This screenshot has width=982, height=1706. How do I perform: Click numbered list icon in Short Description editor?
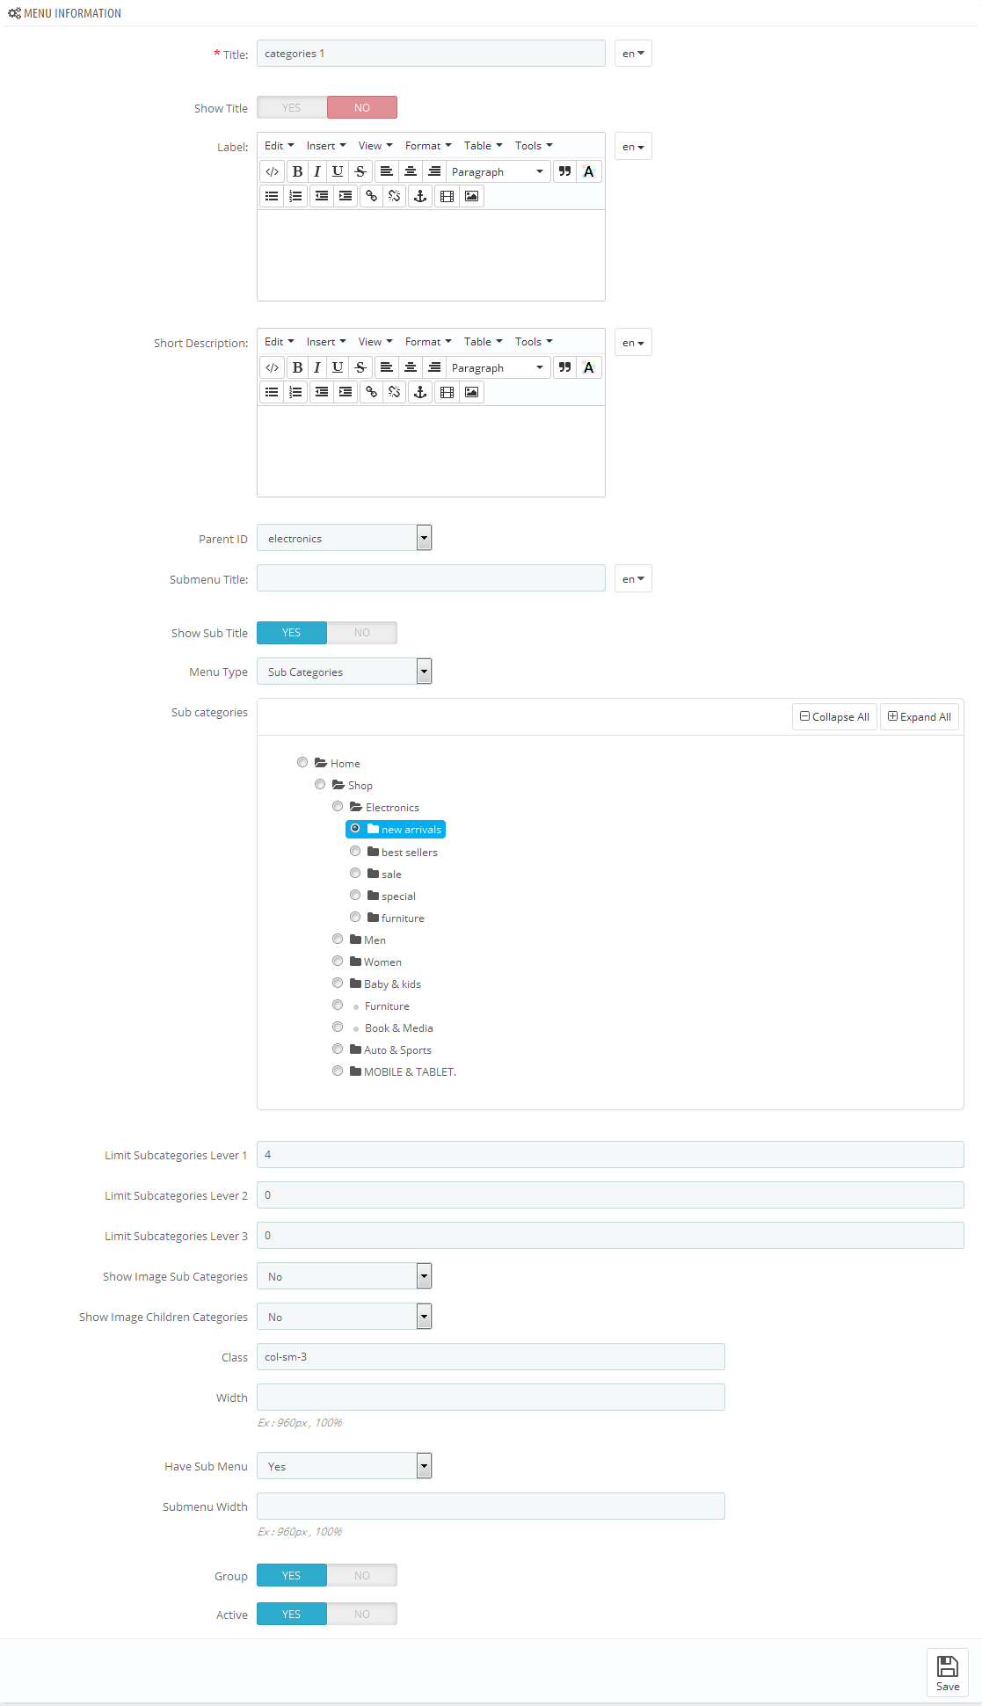click(x=295, y=392)
